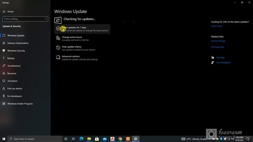Click Learn more link
The height and width of the screenshot is (142, 253).
tap(217, 26)
